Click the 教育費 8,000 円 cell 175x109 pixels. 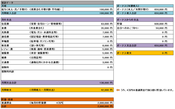click(x=88, y=45)
